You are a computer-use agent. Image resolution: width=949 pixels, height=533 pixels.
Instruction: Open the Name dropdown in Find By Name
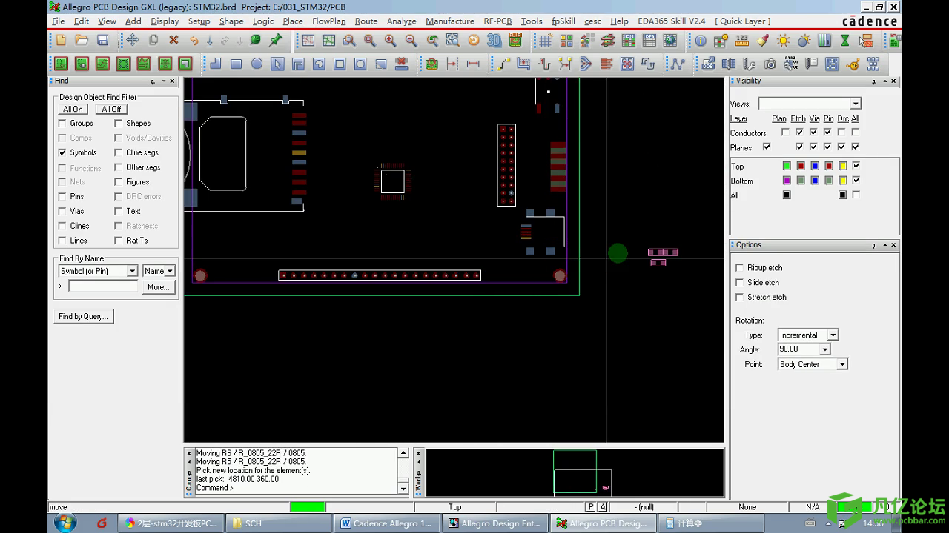[170, 271]
